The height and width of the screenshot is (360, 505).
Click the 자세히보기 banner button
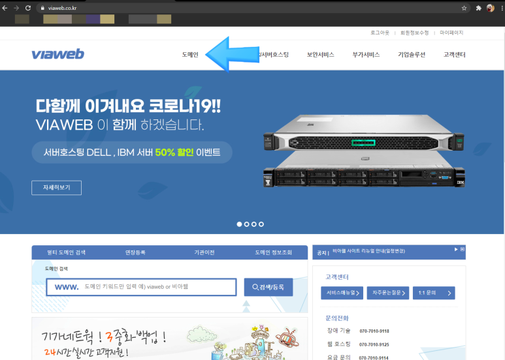(56, 188)
